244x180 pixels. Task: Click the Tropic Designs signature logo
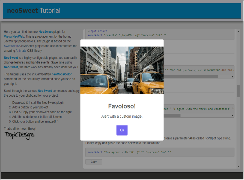(19, 135)
